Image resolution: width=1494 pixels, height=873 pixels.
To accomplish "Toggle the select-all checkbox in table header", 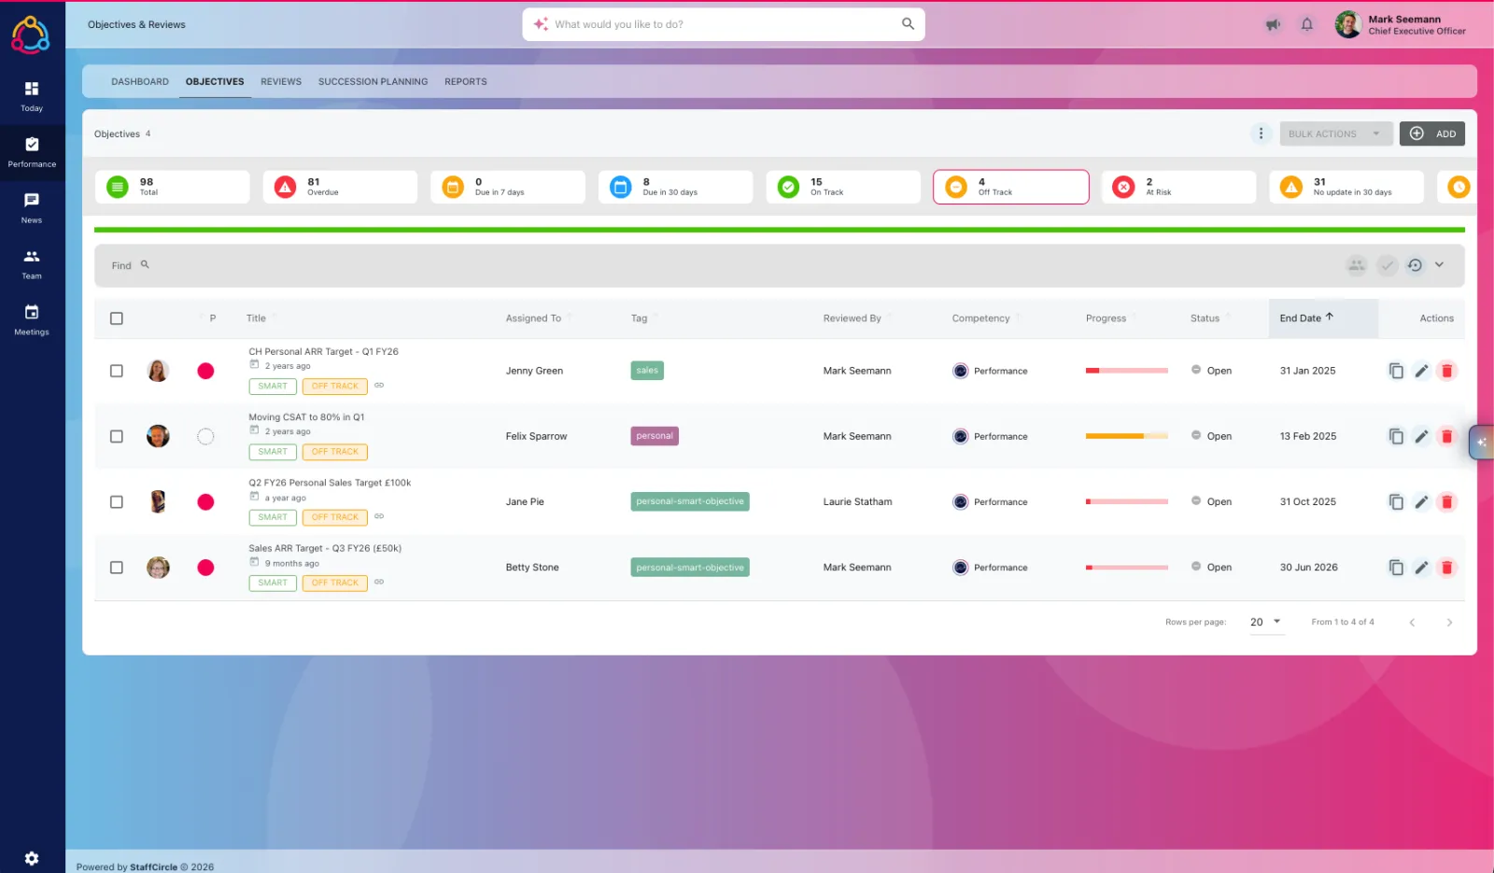I will coord(117,318).
